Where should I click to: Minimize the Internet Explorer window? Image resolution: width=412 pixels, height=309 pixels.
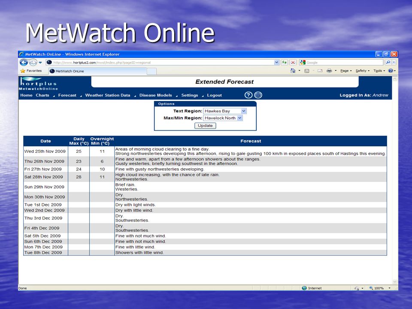(x=379, y=54)
